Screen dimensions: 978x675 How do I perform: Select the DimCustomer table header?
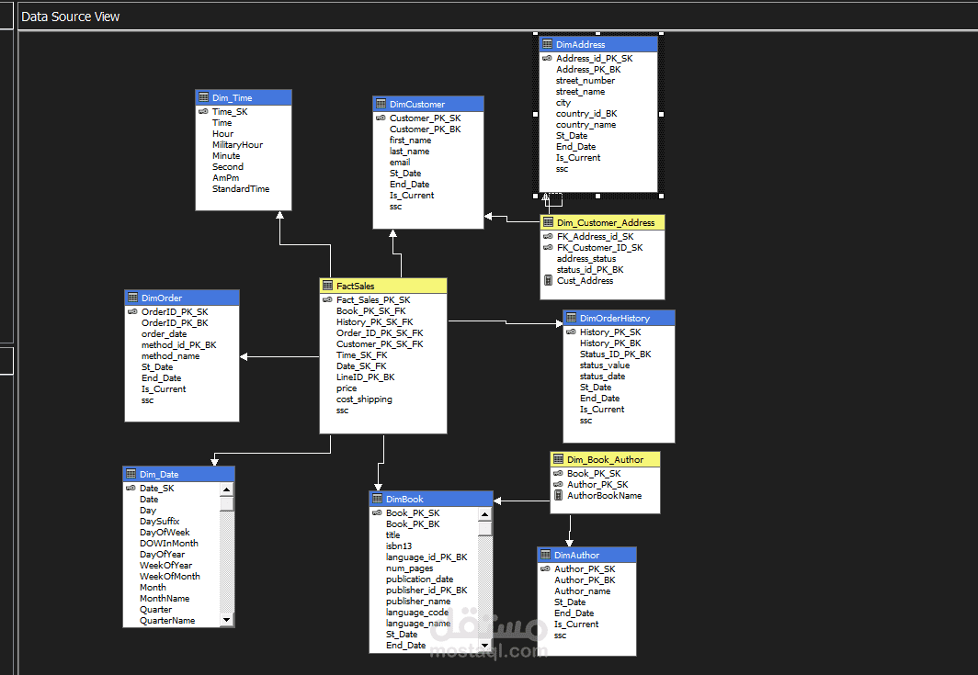[x=428, y=104]
